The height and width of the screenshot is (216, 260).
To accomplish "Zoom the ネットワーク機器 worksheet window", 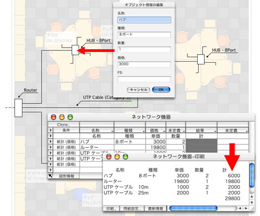I will pyautogui.click(x=70, y=117).
